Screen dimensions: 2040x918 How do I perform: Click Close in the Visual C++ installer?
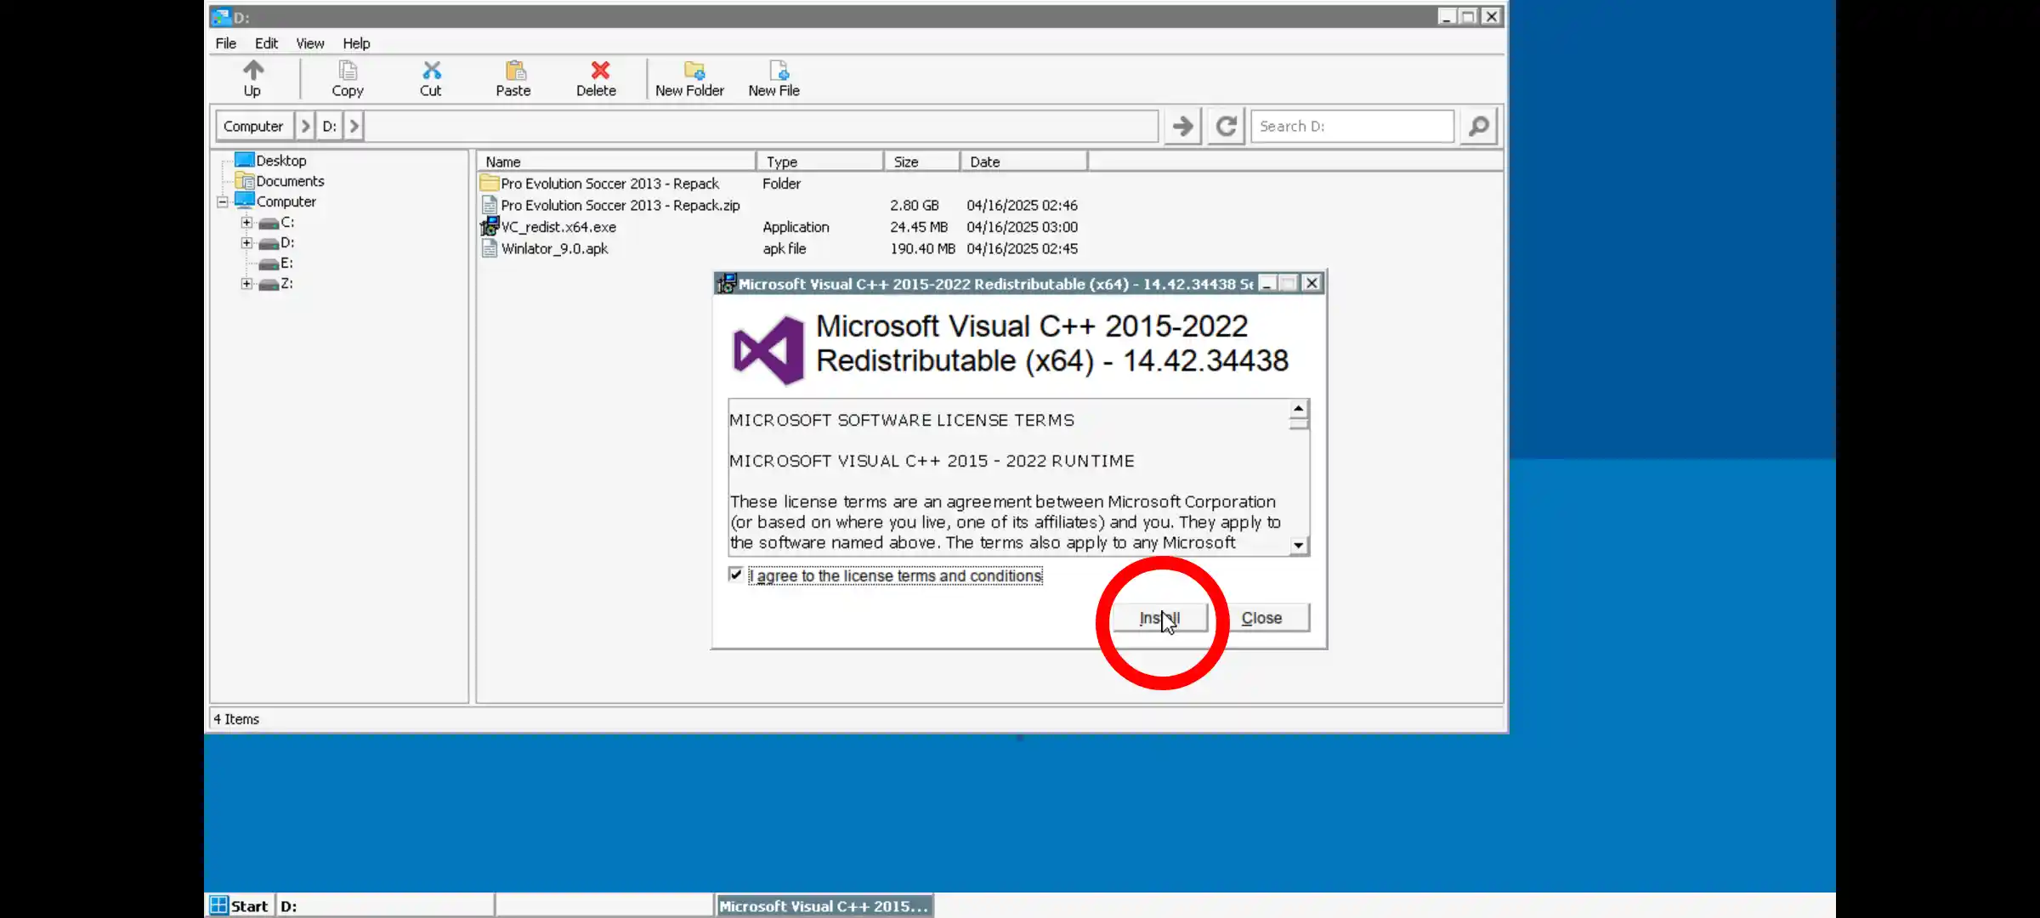pos(1261,618)
